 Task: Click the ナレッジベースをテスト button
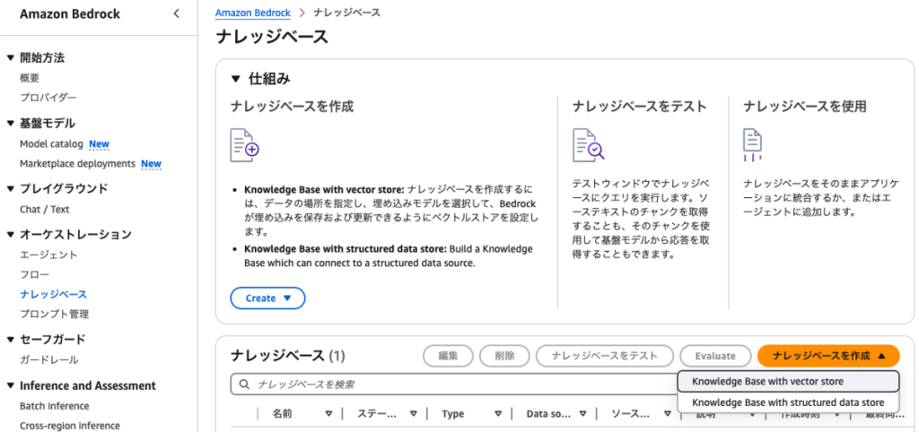603,356
